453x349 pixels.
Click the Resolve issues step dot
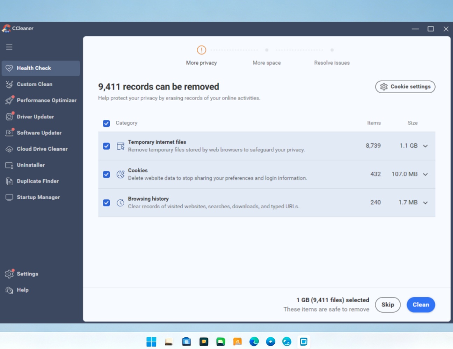pyautogui.click(x=332, y=50)
